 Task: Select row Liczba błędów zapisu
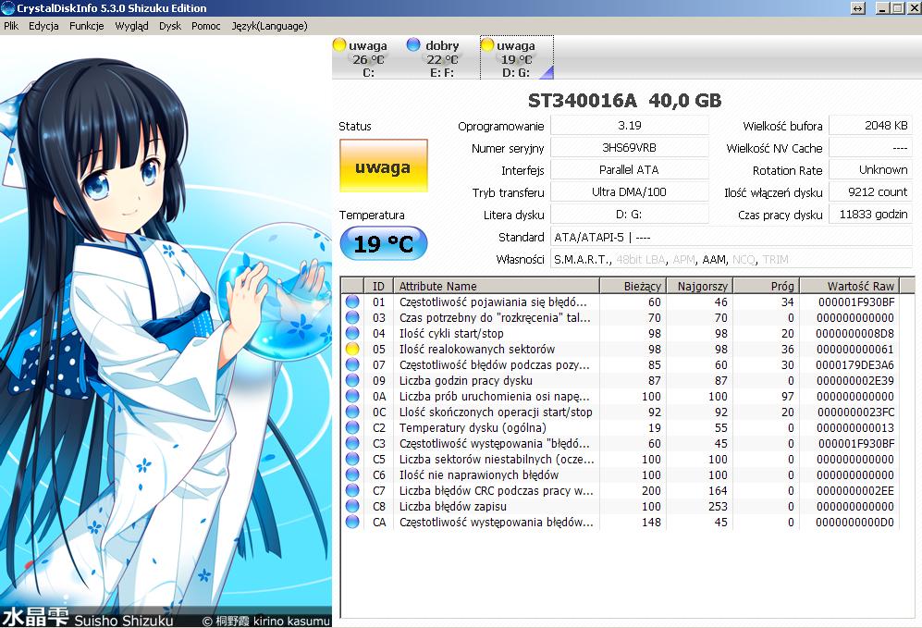(620, 506)
